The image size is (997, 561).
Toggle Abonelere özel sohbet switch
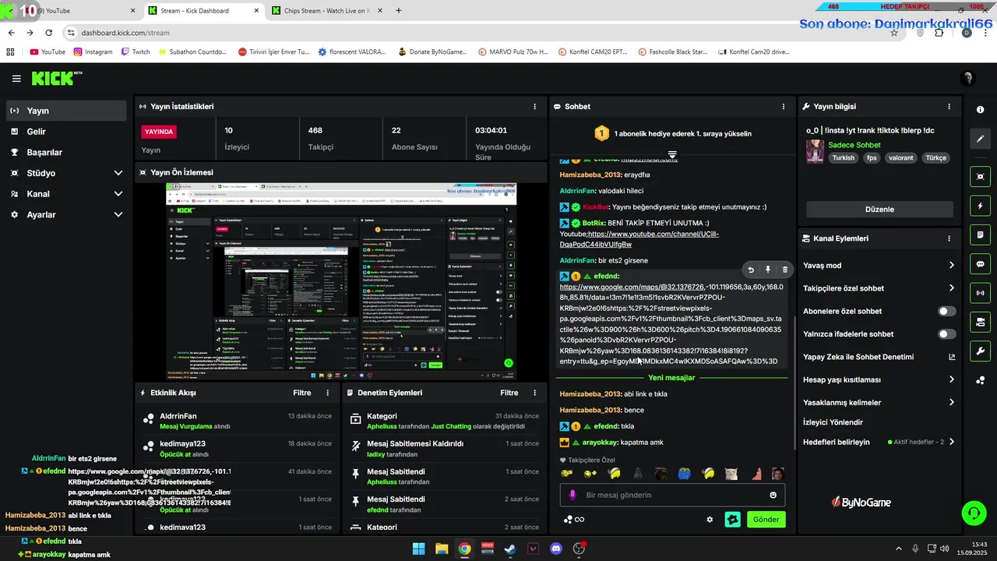coord(946,311)
